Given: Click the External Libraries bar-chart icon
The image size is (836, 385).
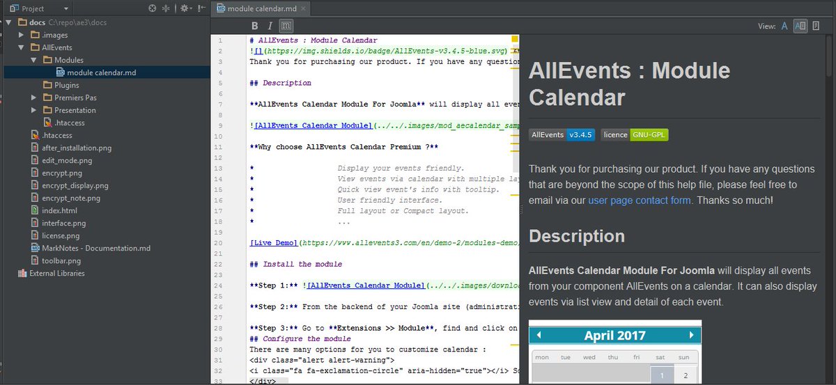Looking at the screenshot, I should click(x=22, y=273).
